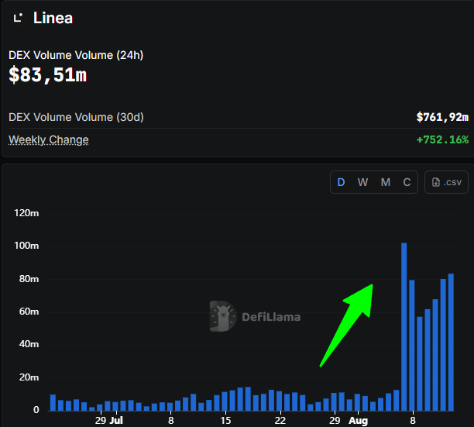
Task: Select the $83,51m 24h volume value
Action: point(48,75)
